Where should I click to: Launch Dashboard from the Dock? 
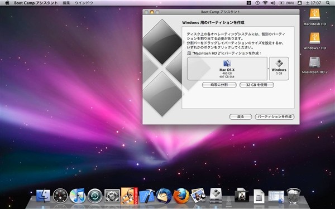(x=60, y=196)
